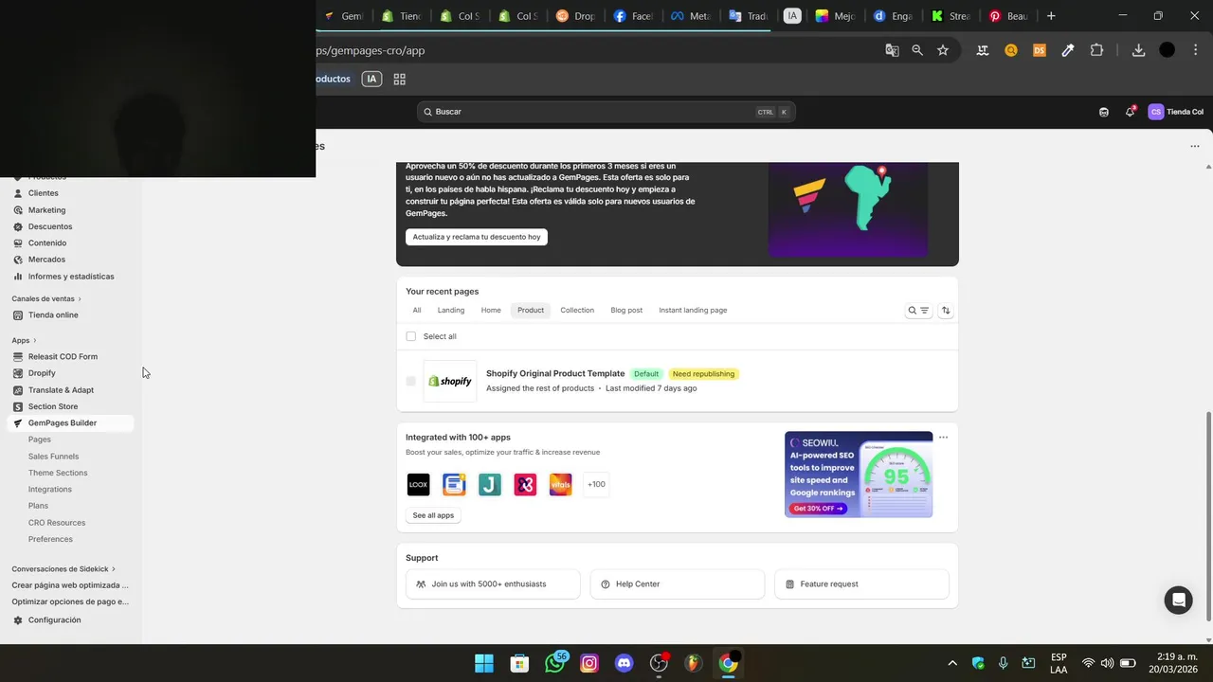Open Descuentos in the sidebar
This screenshot has height=682, width=1213.
pos(50,226)
